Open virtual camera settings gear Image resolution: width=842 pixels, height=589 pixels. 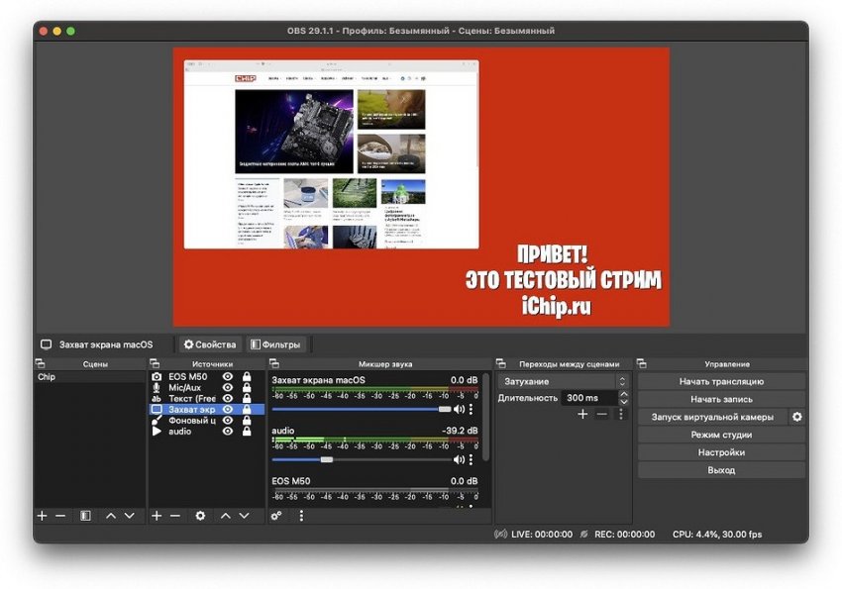[796, 417]
